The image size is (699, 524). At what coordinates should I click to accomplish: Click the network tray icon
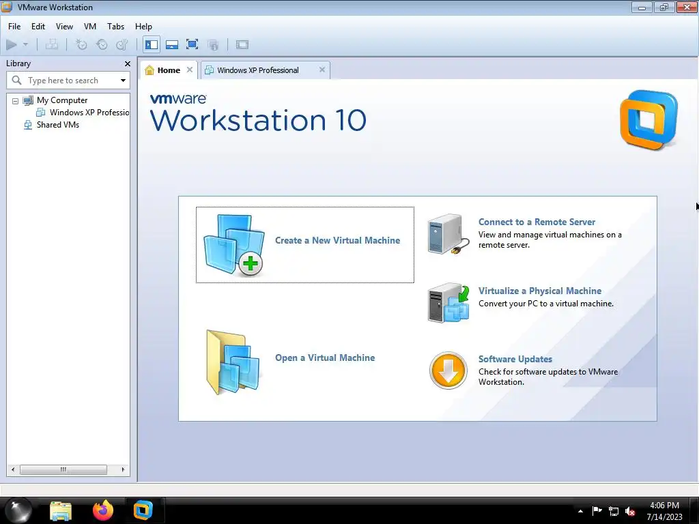(614, 511)
